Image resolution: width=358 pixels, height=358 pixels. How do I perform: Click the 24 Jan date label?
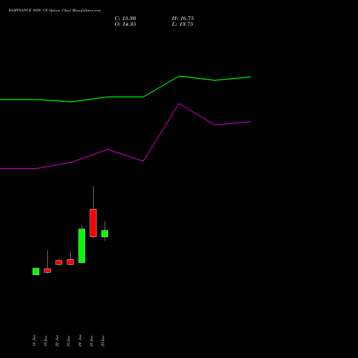click(x=80, y=341)
